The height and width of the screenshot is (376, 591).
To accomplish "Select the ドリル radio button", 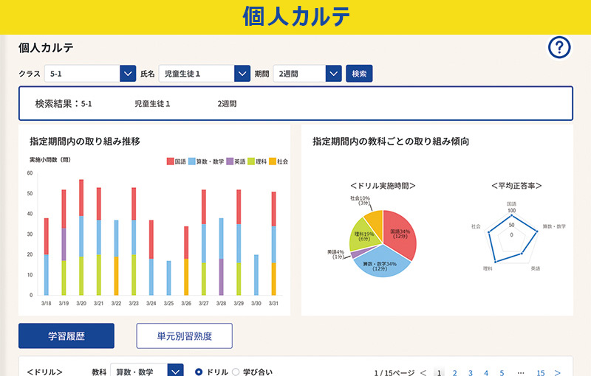I will point(199,372).
